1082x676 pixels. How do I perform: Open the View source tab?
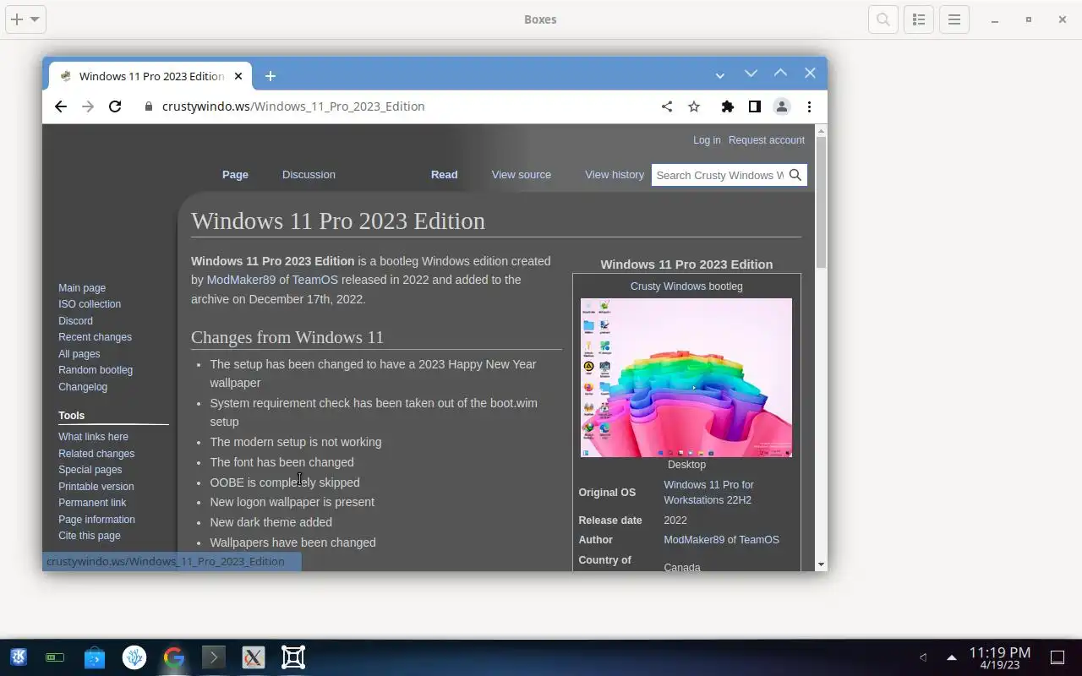522,174
